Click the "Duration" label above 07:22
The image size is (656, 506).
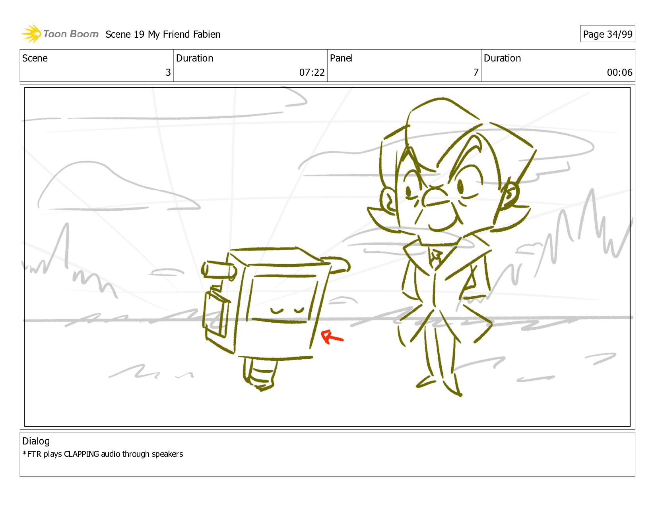click(195, 58)
